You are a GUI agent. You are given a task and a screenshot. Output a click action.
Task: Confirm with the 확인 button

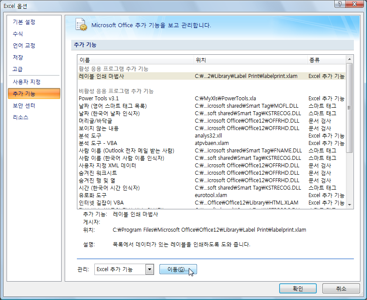point(298,288)
